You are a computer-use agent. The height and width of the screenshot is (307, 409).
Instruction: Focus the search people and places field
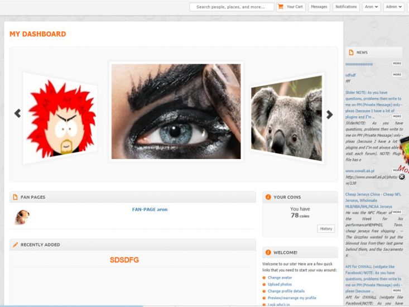point(232,7)
